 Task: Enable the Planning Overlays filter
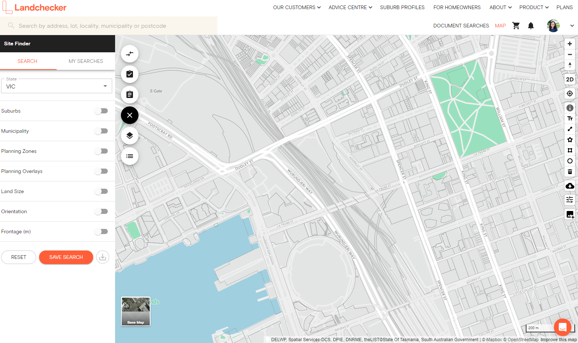click(101, 171)
